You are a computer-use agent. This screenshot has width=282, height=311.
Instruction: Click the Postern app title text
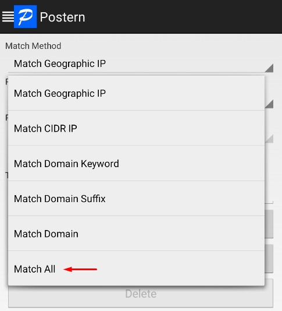pyautogui.click(x=62, y=17)
